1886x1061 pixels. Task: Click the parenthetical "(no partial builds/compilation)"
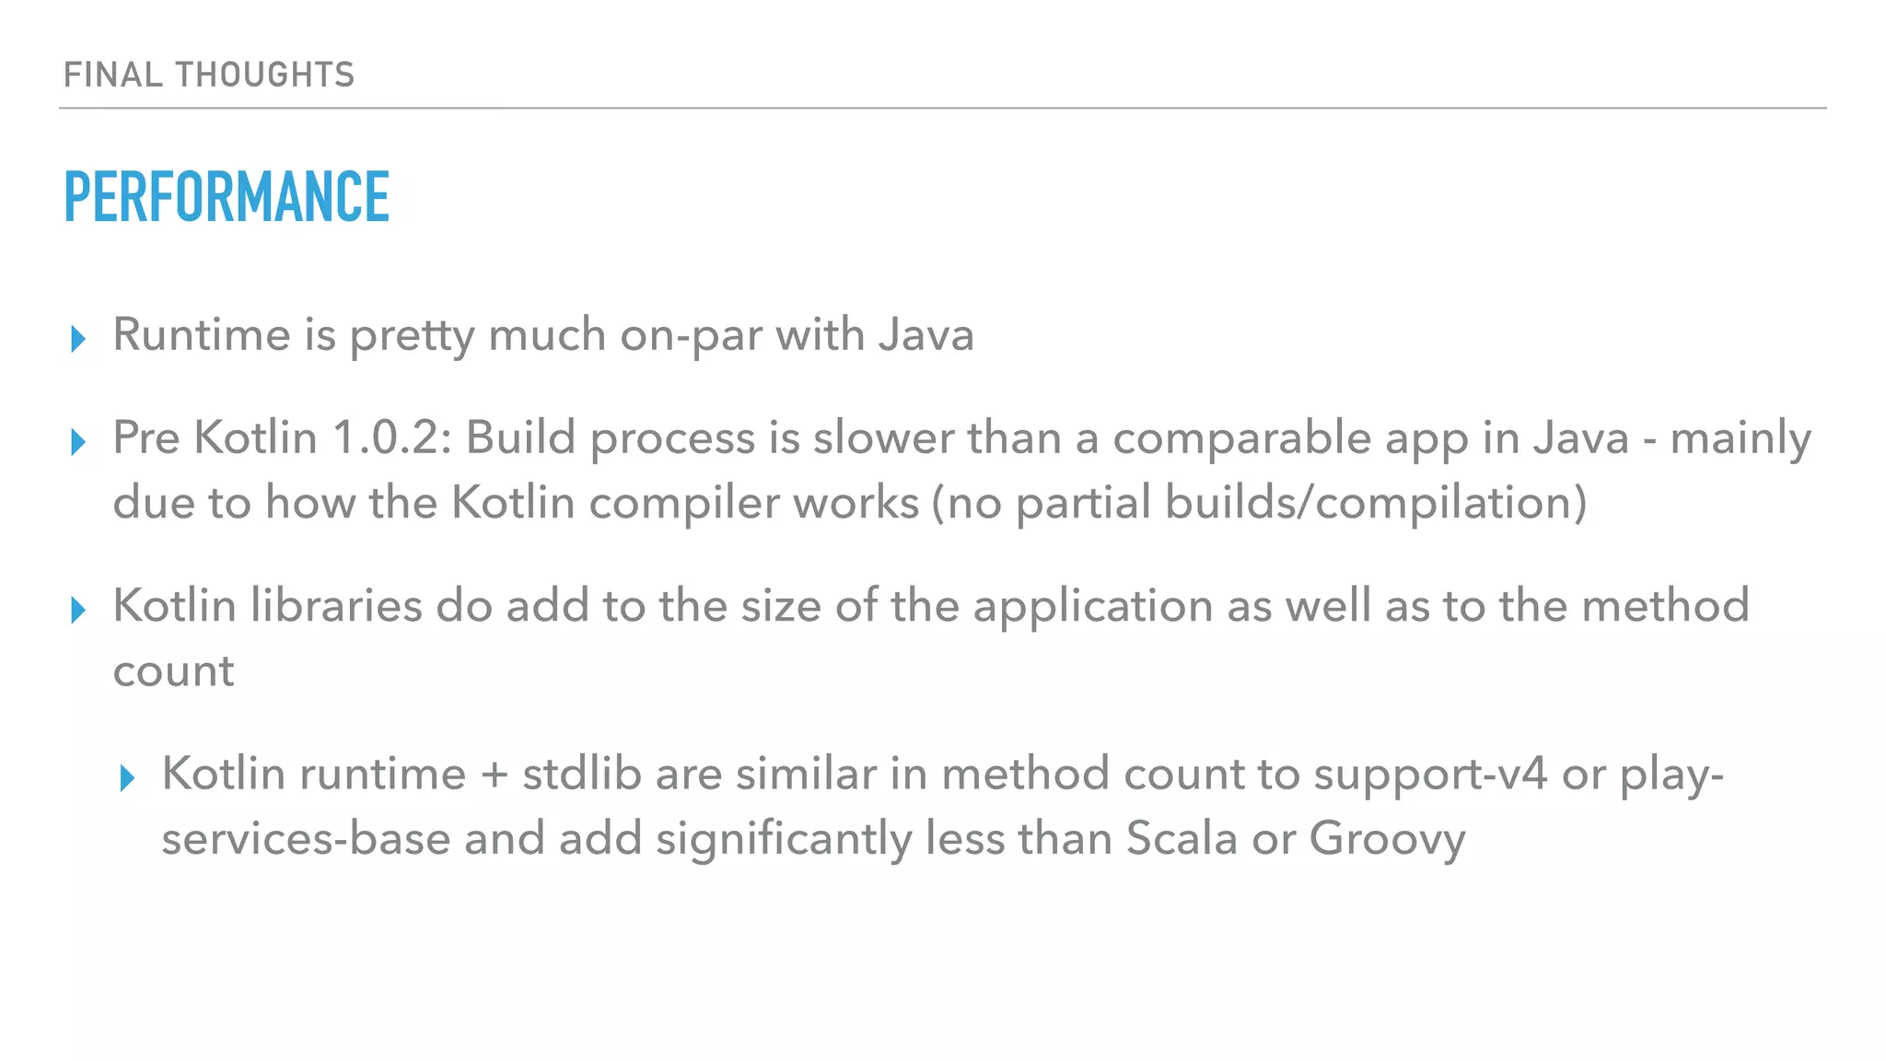pyautogui.click(x=1259, y=503)
